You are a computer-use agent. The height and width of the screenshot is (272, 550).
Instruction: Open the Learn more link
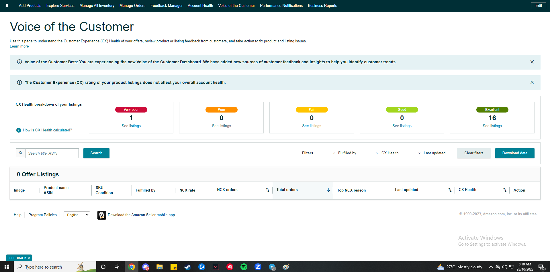pos(19,46)
